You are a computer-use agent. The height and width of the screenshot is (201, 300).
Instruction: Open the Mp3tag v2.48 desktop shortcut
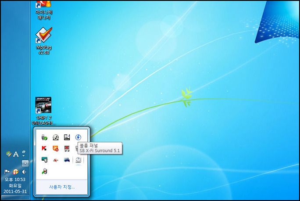44,41
